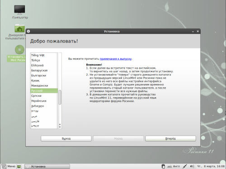Select Ελληνικά language
Image resolution: width=226 pixels, height=169 pixels.
(x=44, y=66)
